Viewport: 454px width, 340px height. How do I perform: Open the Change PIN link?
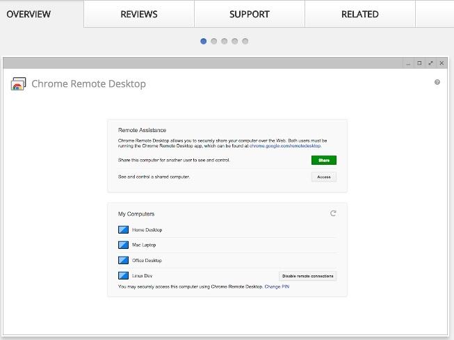coord(277,286)
